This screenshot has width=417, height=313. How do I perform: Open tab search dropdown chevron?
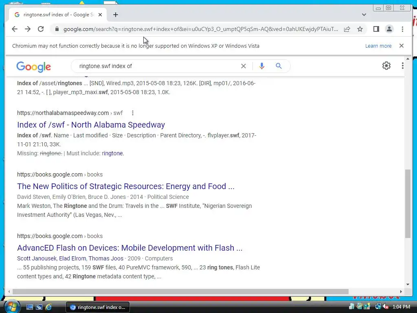[x=364, y=15]
